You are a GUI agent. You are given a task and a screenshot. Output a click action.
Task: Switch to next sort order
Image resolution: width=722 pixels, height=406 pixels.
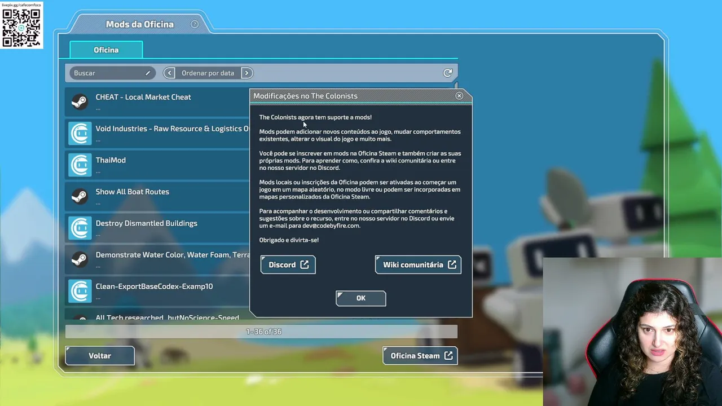pyautogui.click(x=246, y=73)
